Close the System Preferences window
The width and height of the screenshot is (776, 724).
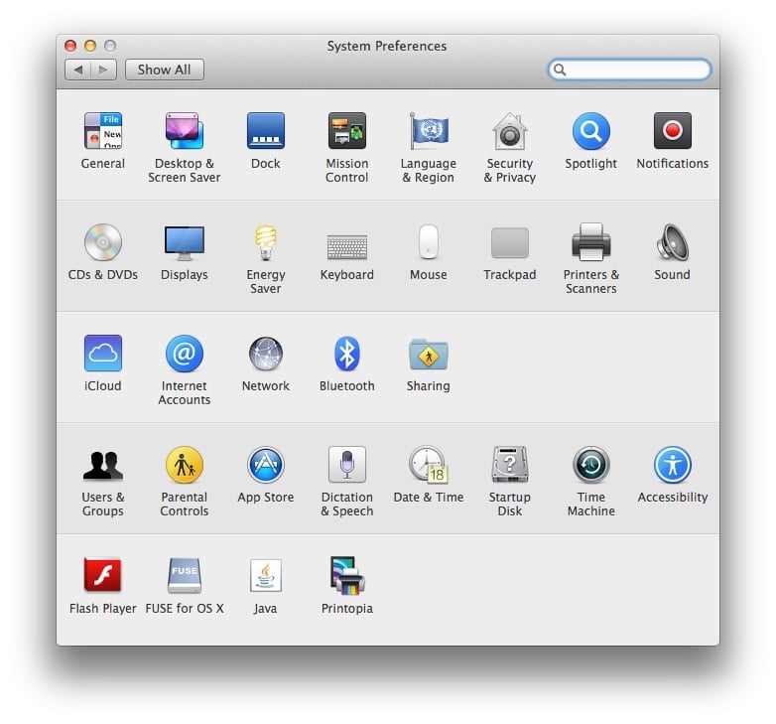coord(70,46)
